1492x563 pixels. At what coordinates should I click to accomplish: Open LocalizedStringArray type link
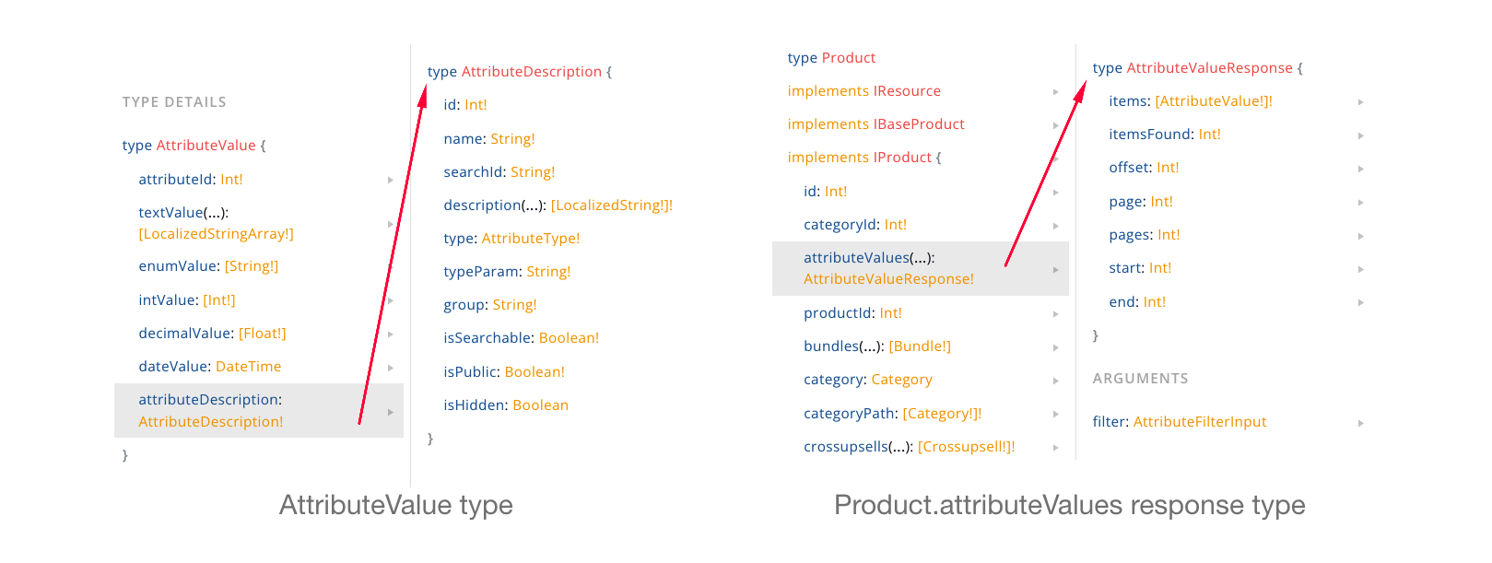click(216, 234)
